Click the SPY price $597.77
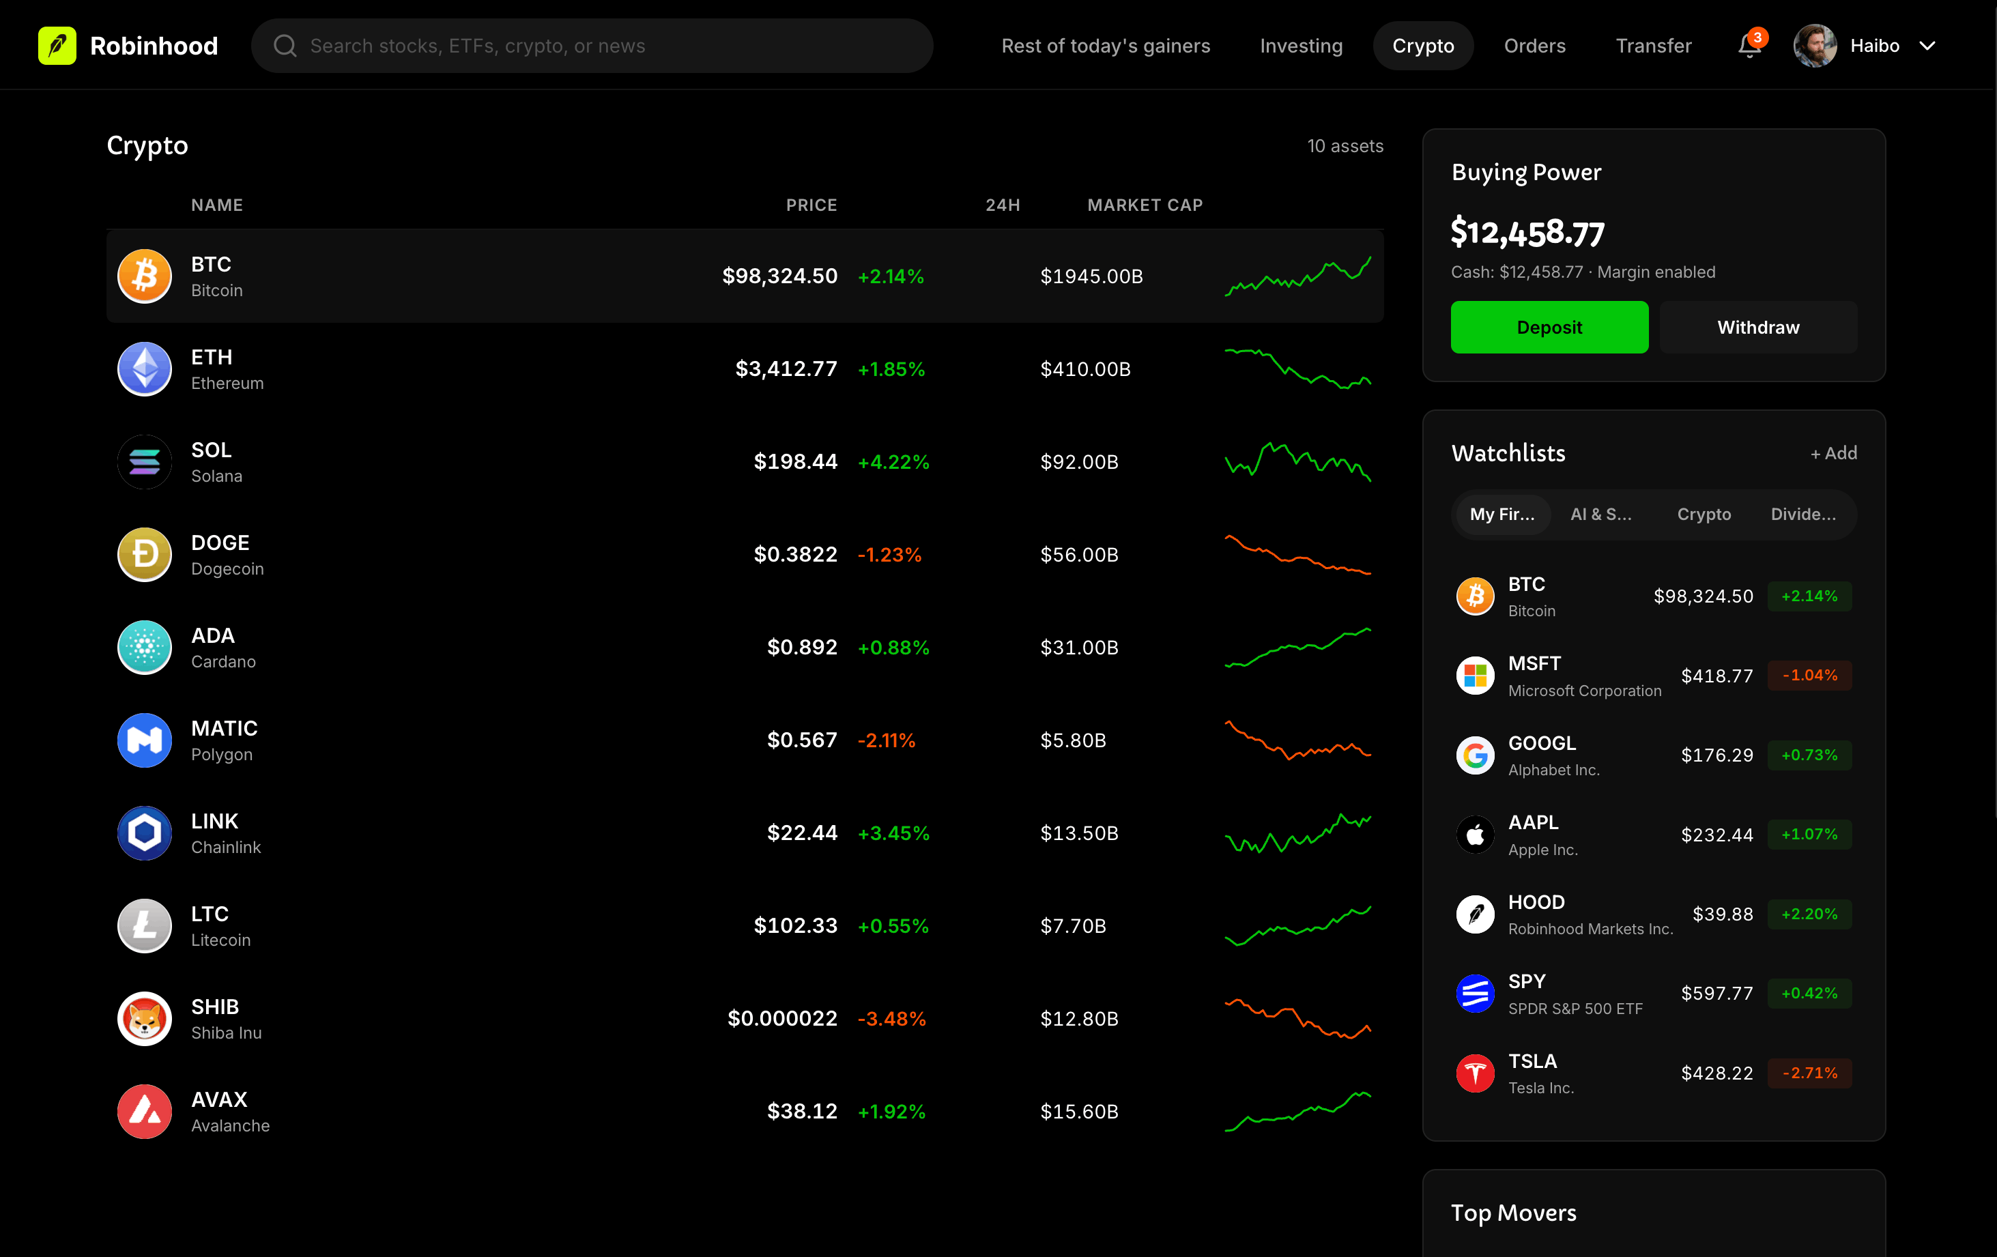The image size is (1997, 1257). [x=1716, y=994]
